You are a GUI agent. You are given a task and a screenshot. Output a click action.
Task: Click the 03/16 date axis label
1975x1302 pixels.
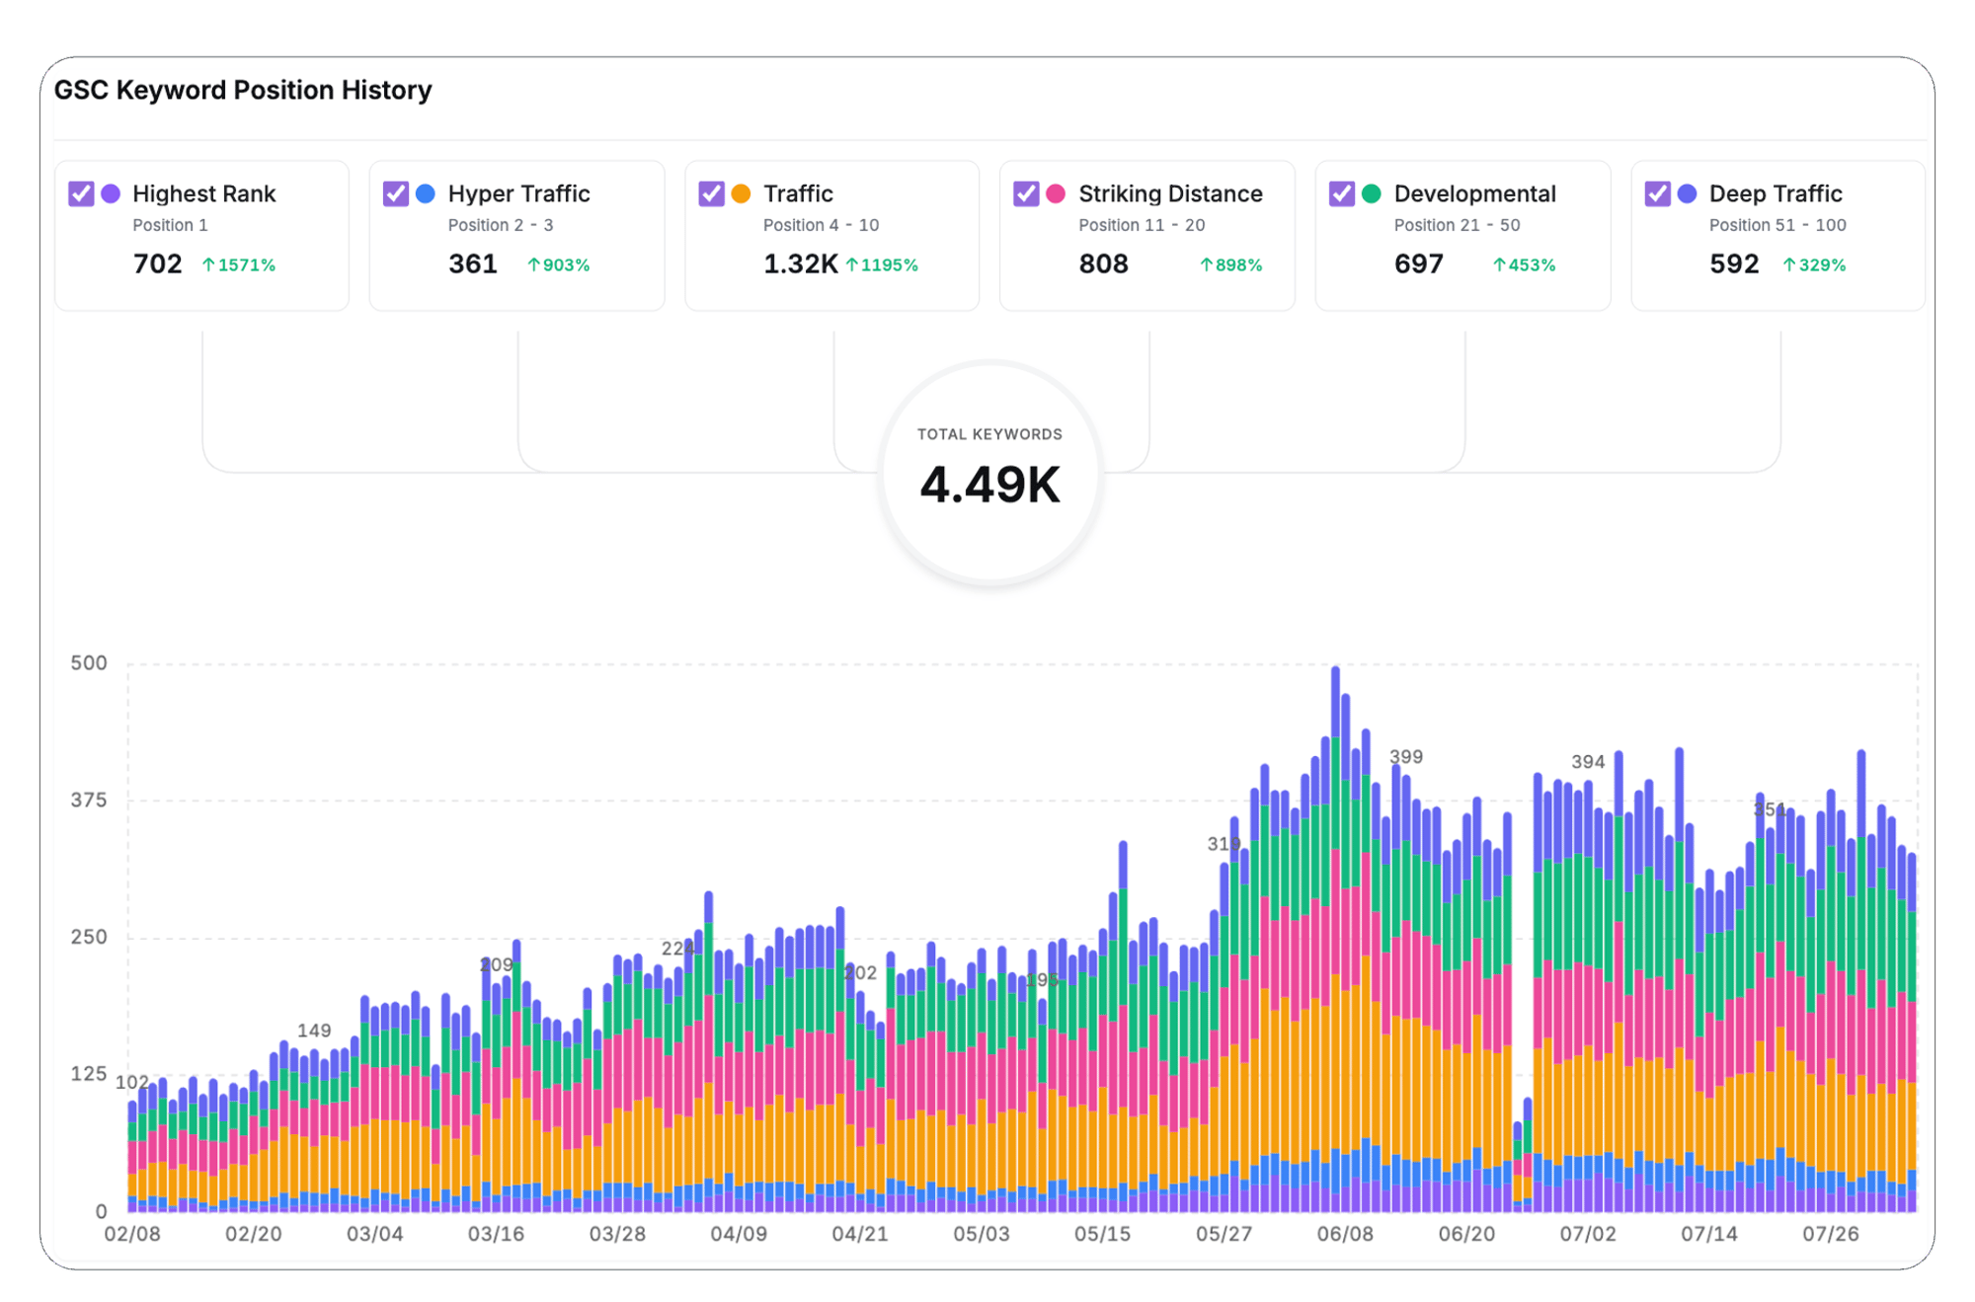click(496, 1234)
